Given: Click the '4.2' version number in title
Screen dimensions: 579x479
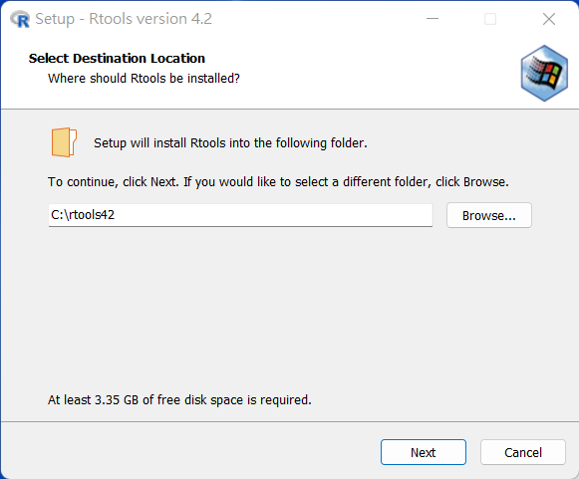Looking at the screenshot, I should 201,19.
